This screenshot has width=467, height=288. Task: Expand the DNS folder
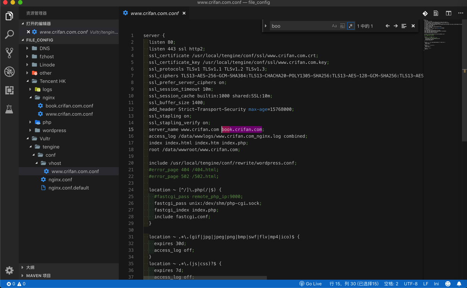pyautogui.click(x=44, y=48)
